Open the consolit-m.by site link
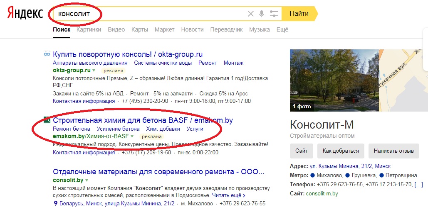Screen dimensions: 428x207 pos(322,194)
